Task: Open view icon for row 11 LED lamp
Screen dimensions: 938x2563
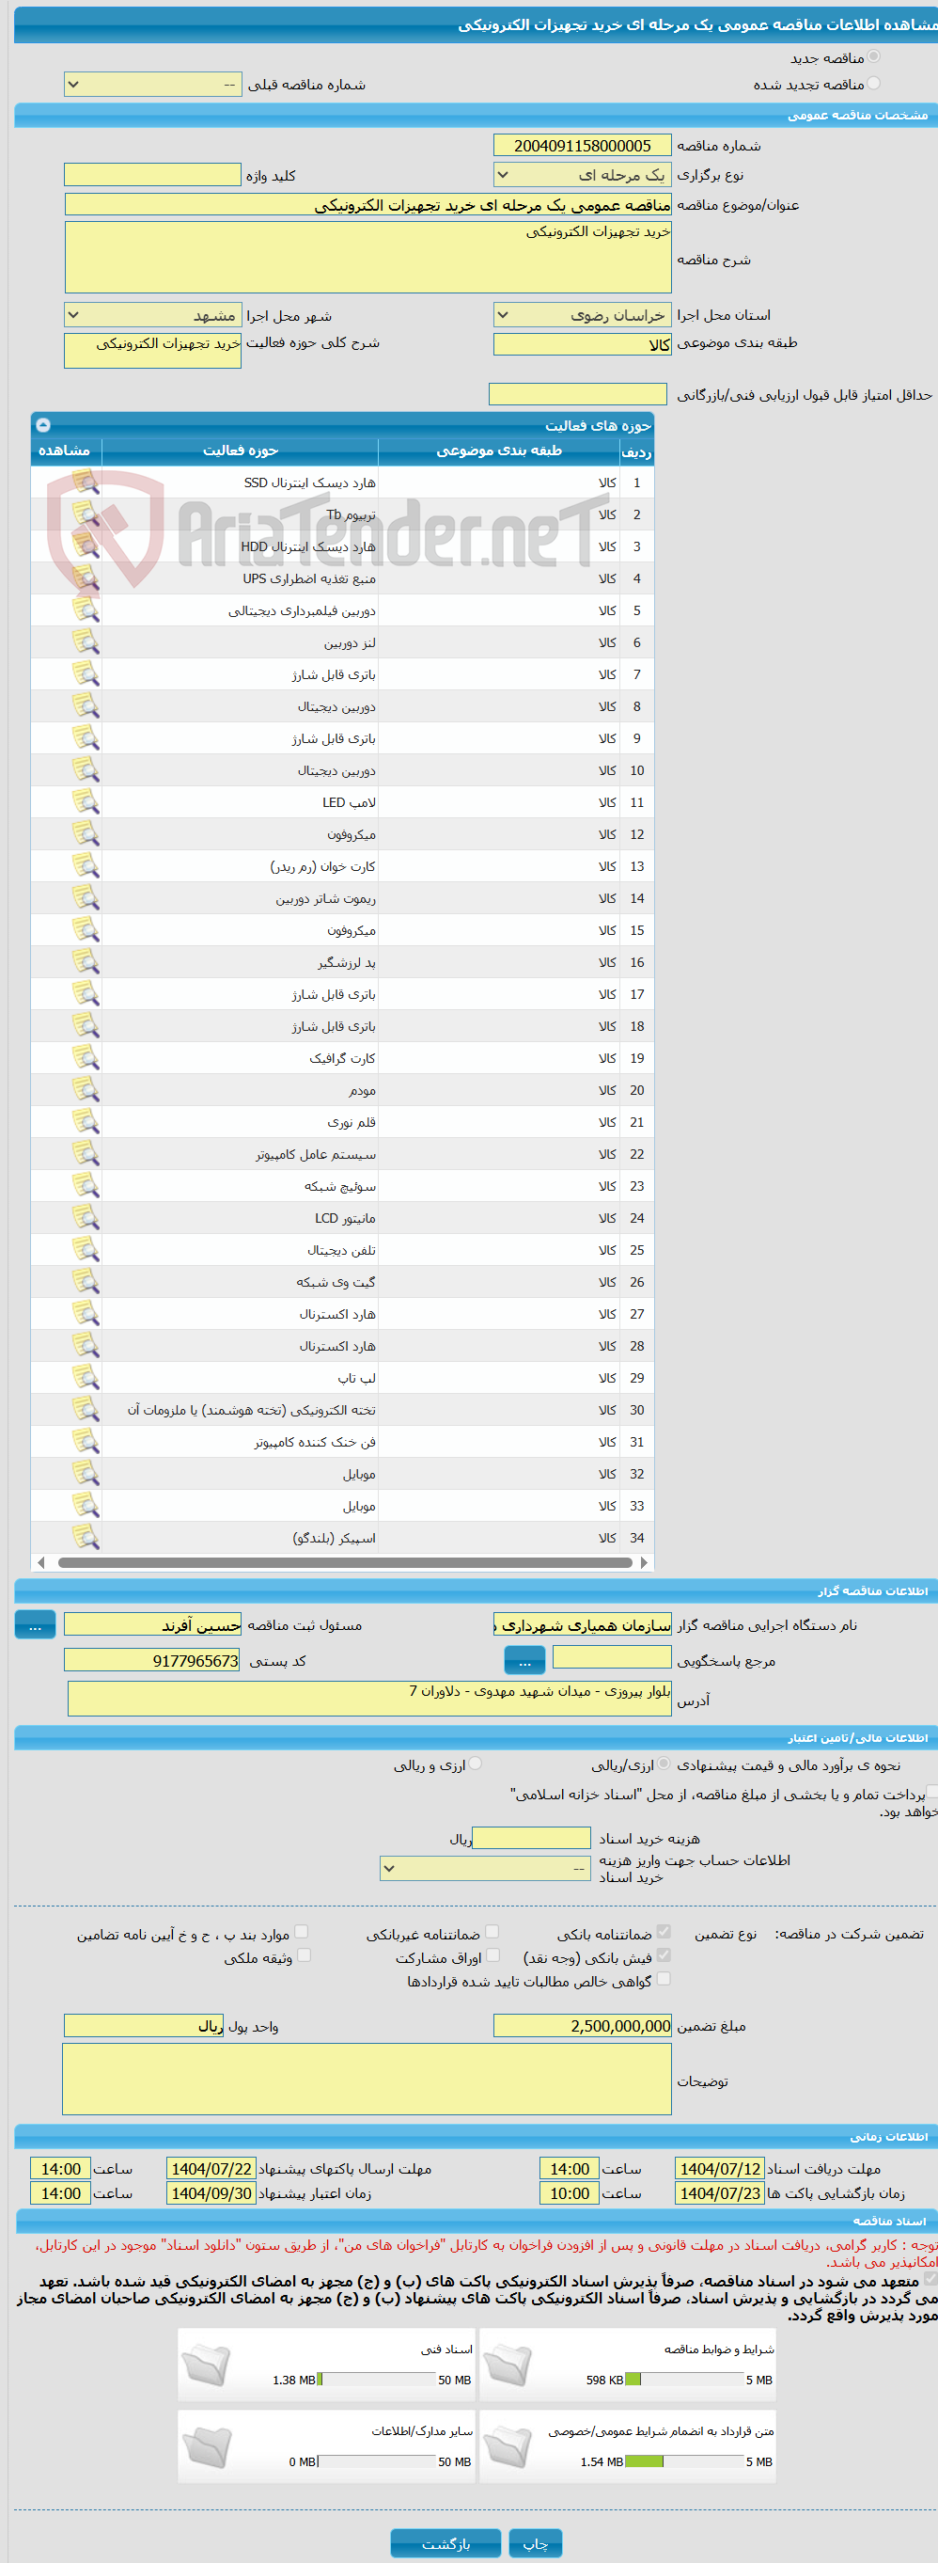Action: [x=86, y=802]
